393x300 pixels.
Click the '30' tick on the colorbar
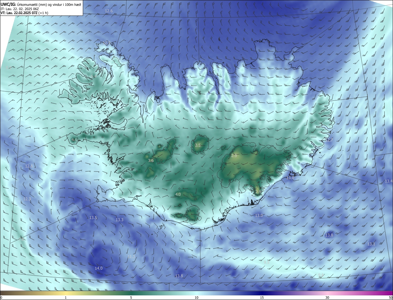point(327,298)
